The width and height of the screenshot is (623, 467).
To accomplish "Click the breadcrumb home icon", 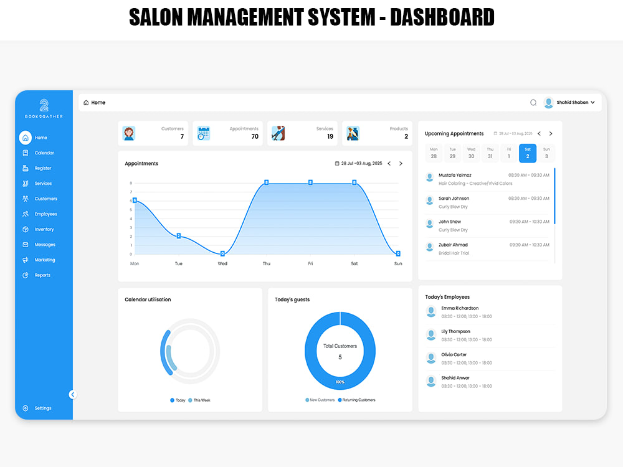I will 86,103.
